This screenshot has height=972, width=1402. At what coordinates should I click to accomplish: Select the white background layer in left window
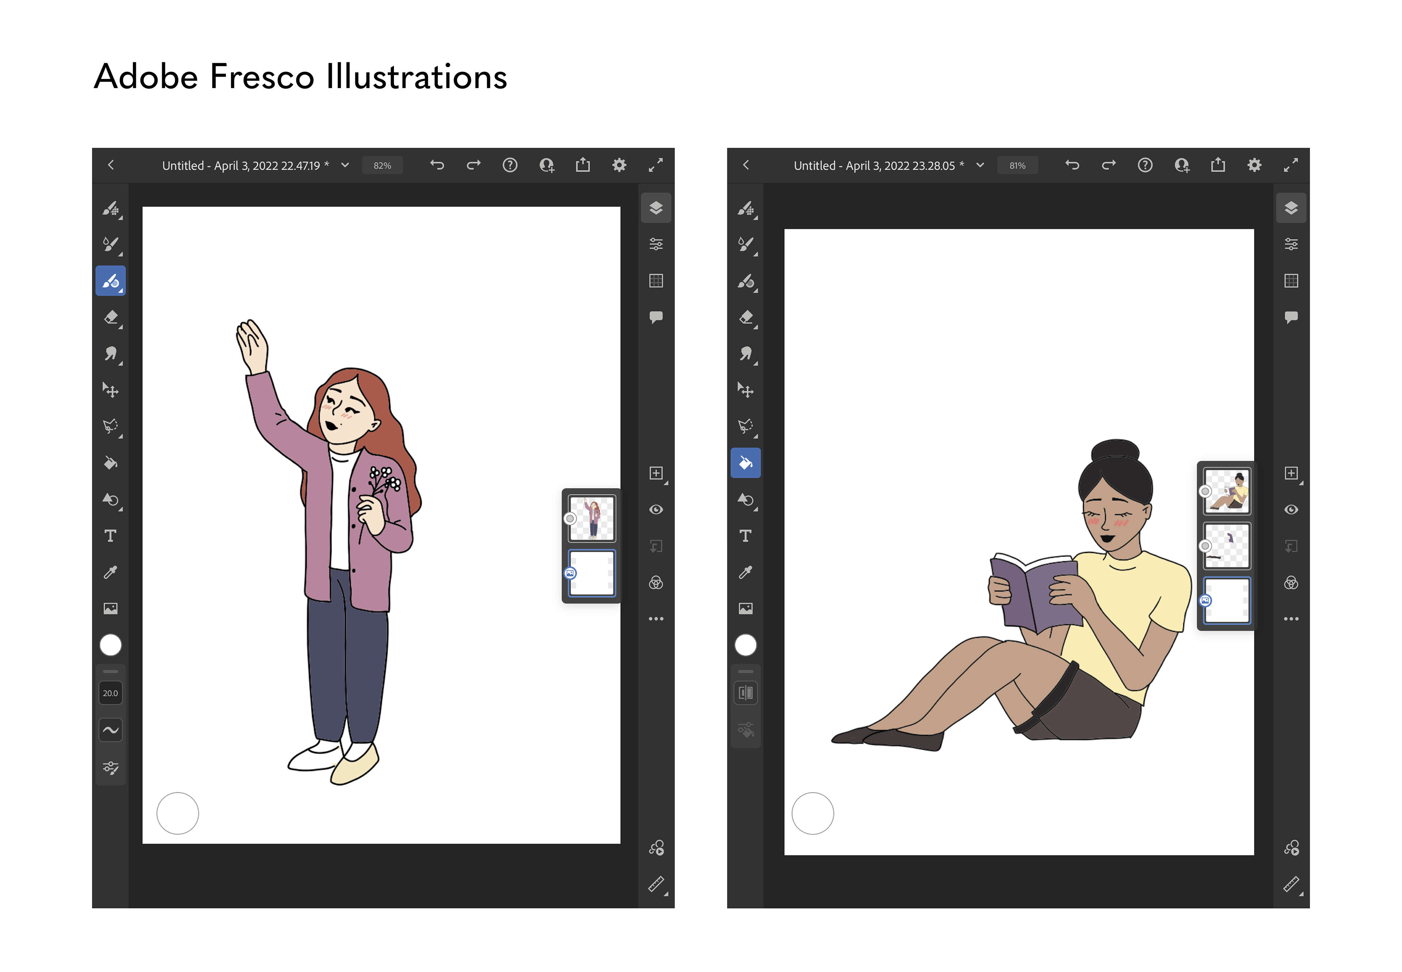pos(592,573)
